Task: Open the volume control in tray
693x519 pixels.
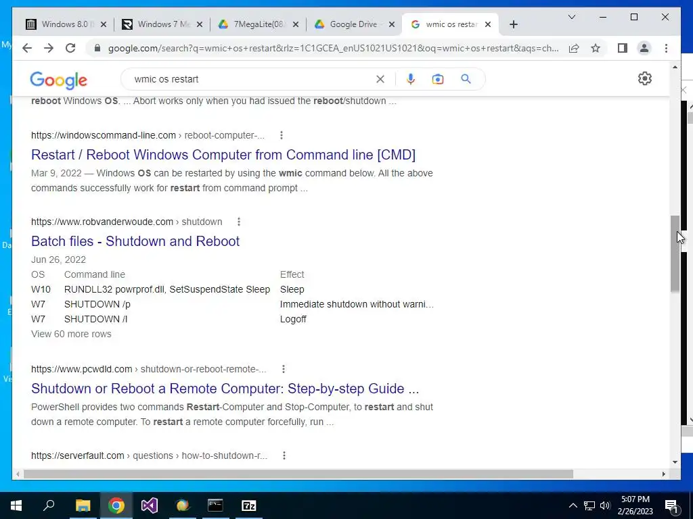Action: coord(605,505)
